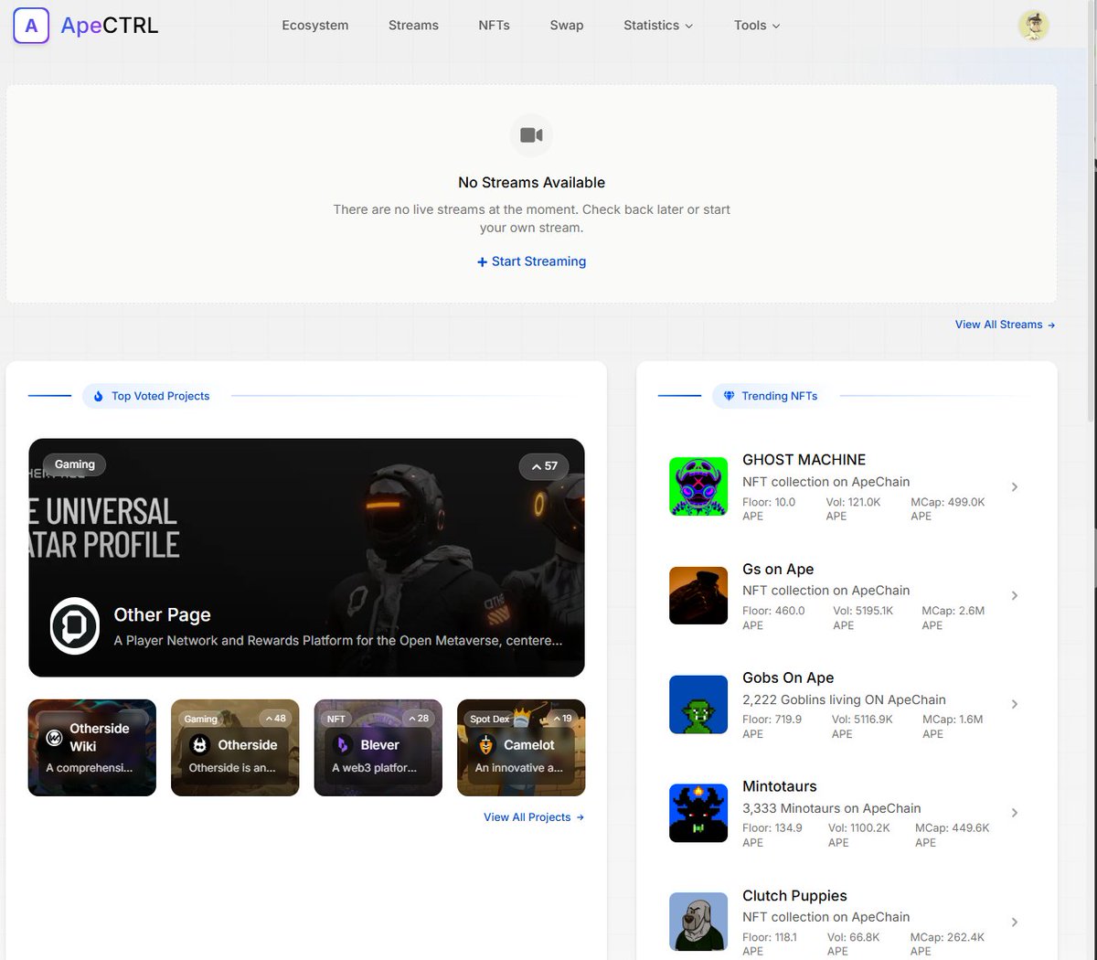Upvote Other Page with 57 votes
This screenshot has height=960, width=1097.
point(544,465)
